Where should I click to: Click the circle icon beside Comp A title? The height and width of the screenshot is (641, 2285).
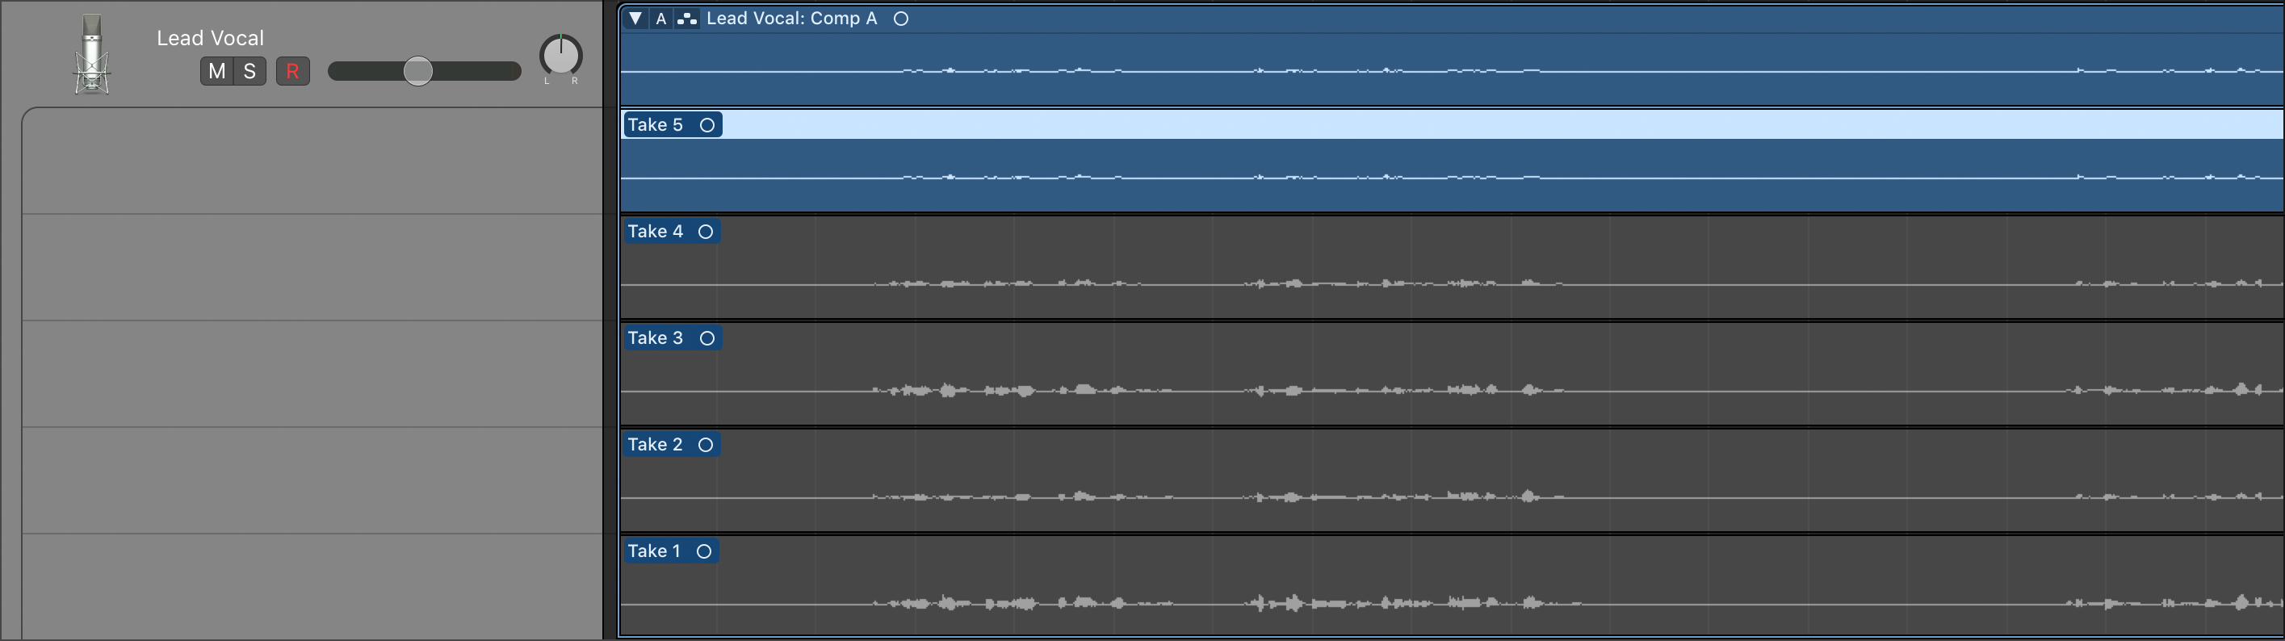[900, 19]
